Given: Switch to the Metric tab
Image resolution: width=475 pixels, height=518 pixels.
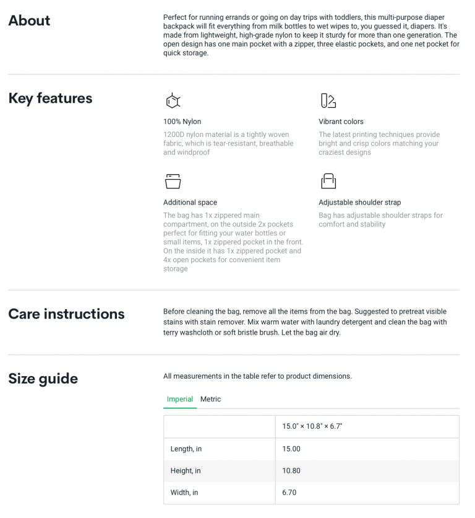Looking at the screenshot, I should [210, 399].
